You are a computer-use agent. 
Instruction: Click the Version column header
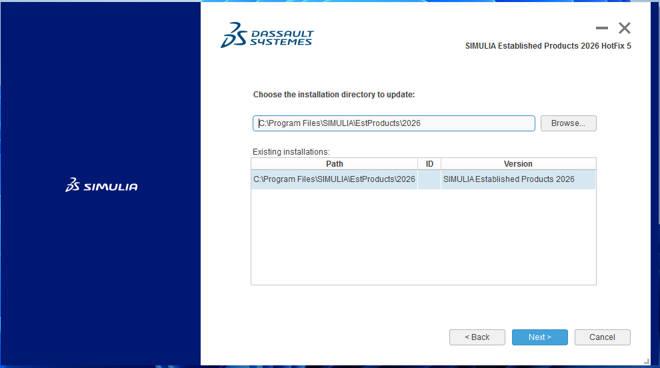[x=518, y=164]
